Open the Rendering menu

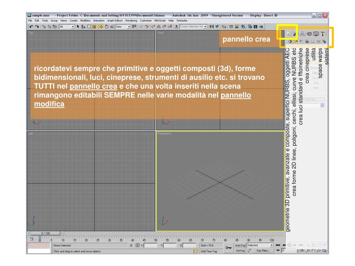pos(131,20)
